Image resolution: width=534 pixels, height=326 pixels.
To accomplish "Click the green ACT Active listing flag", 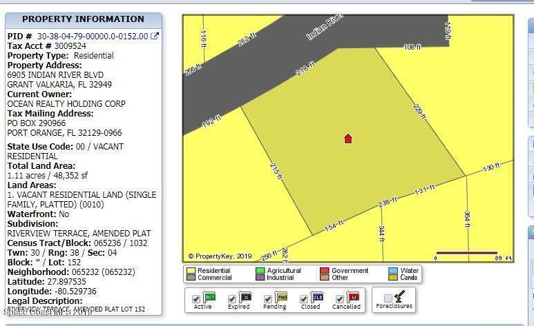I will pyautogui.click(x=210, y=297).
